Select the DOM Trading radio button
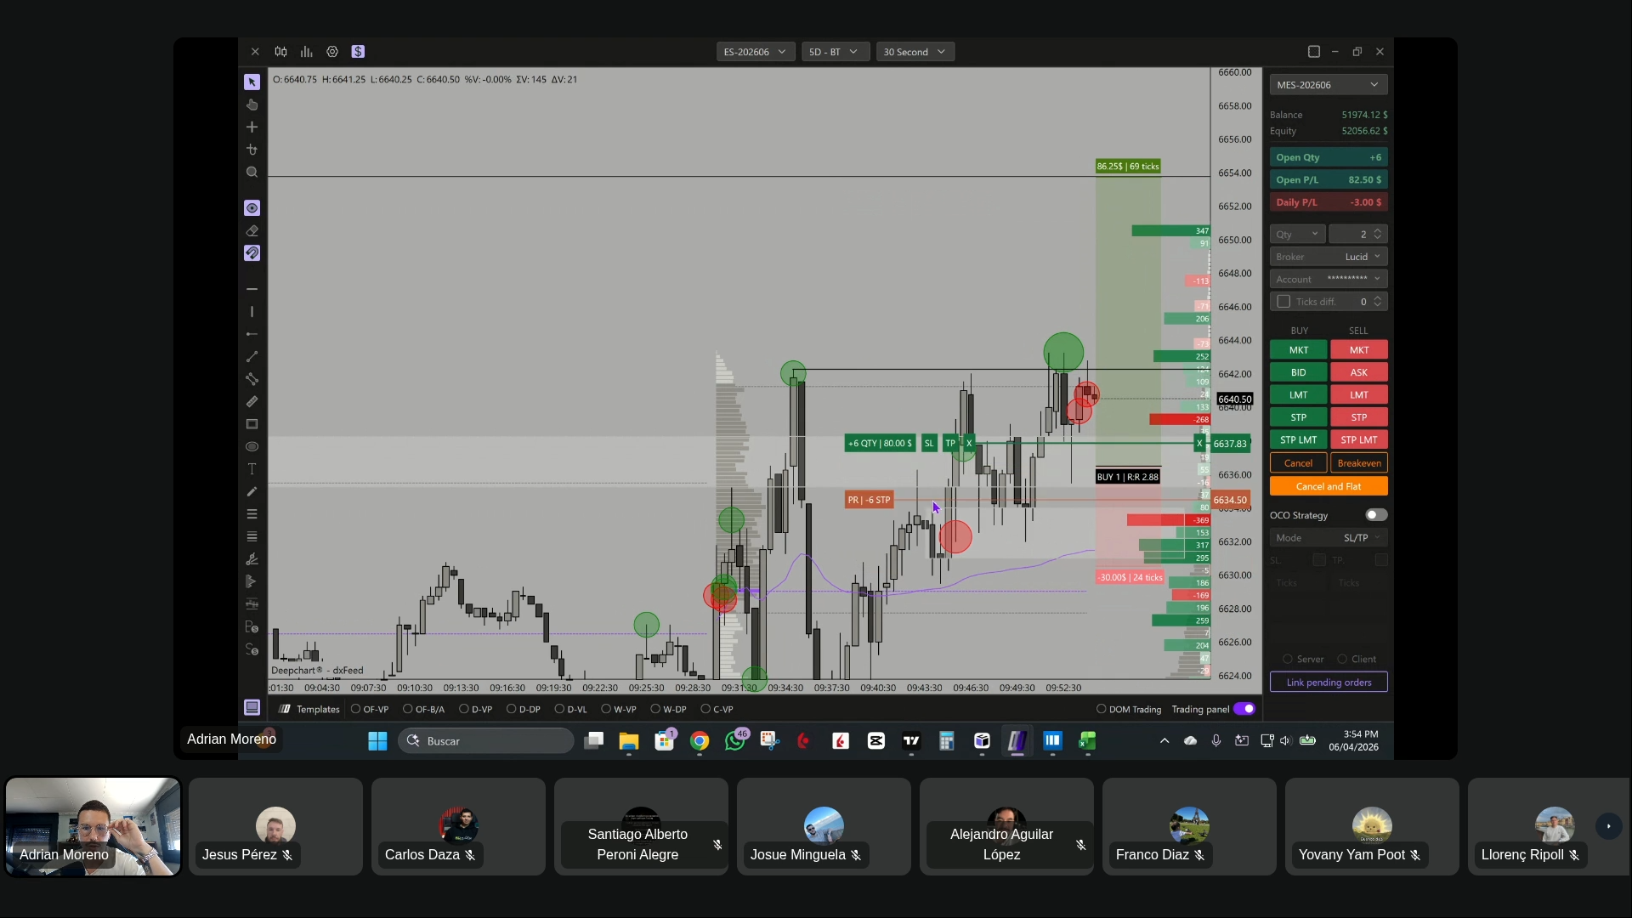1632x918 pixels. (1101, 709)
